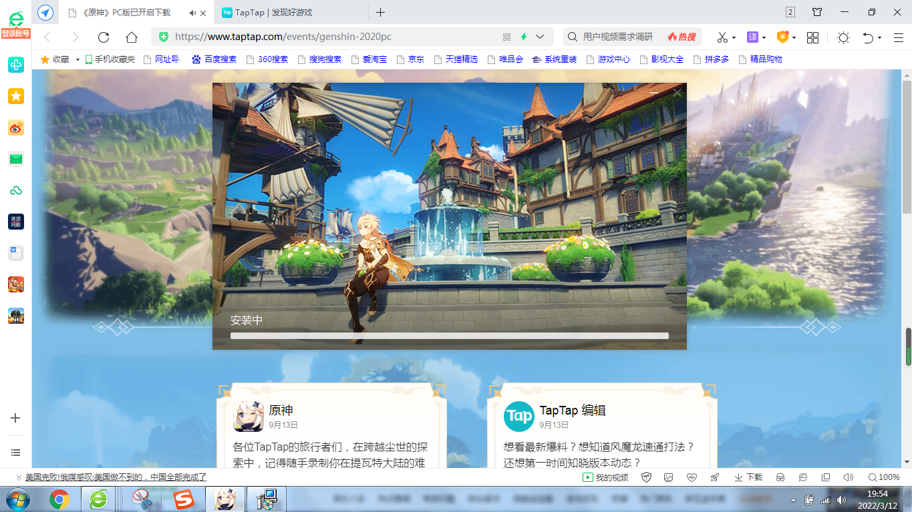Click the heartbeat health check icon

click(692, 477)
